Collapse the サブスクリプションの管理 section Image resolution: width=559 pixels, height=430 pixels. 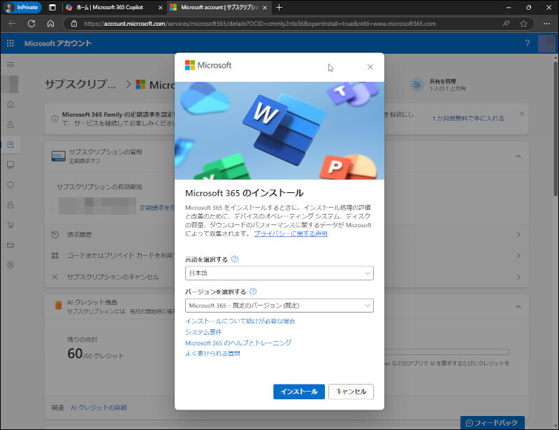(518, 157)
